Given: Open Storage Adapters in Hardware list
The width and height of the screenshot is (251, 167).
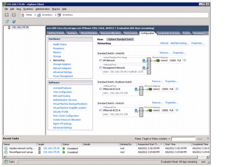Looking at the screenshot, I should coord(62,64).
